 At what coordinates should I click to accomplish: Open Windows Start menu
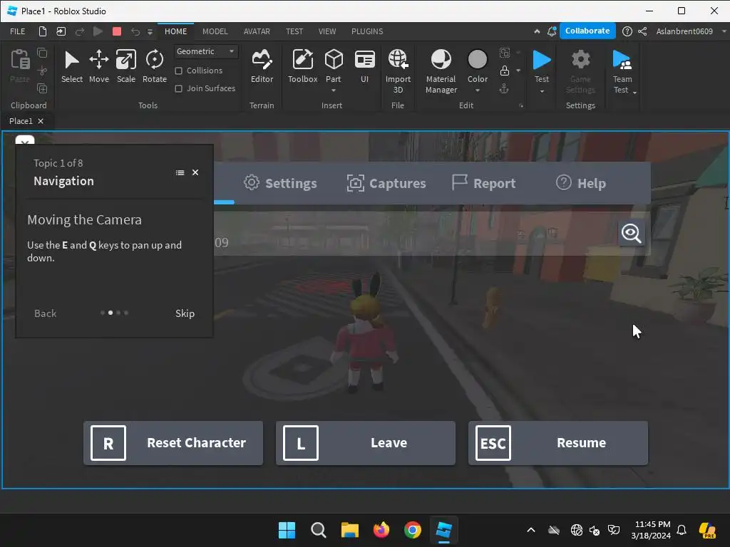[x=287, y=530]
